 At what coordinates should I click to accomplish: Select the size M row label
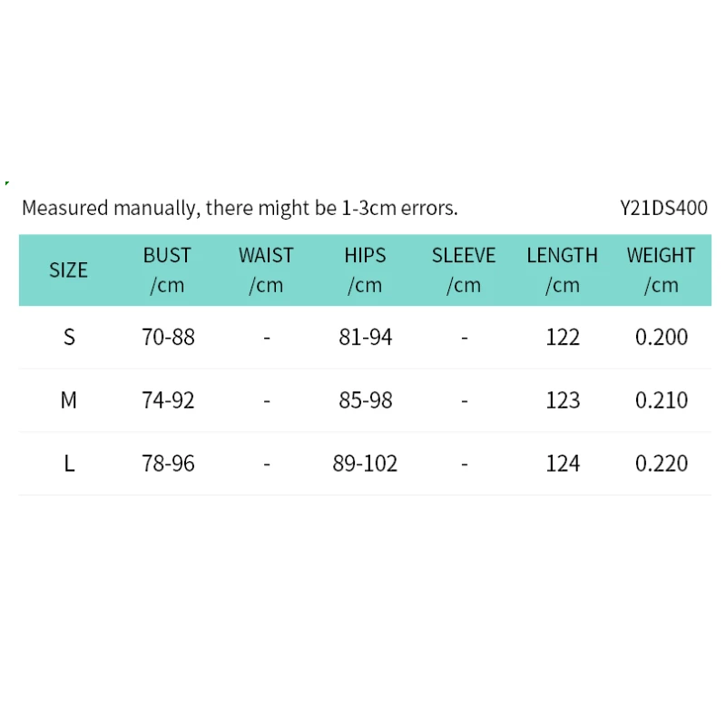(69, 400)
